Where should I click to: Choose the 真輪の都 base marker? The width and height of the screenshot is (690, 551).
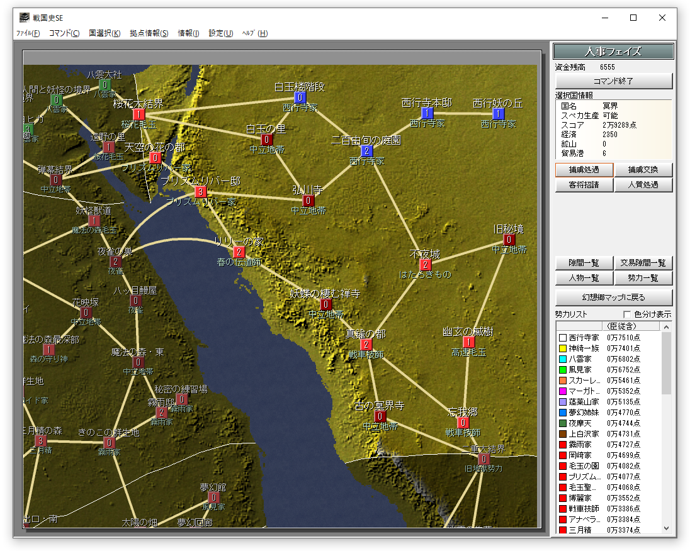coord(366,344)
